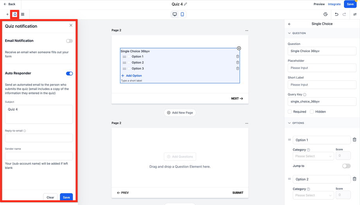The width and height of the screenshot is (360, 205).
Task: Clear the notification settings
Action: pyautogui.click(x=50, y=198)
